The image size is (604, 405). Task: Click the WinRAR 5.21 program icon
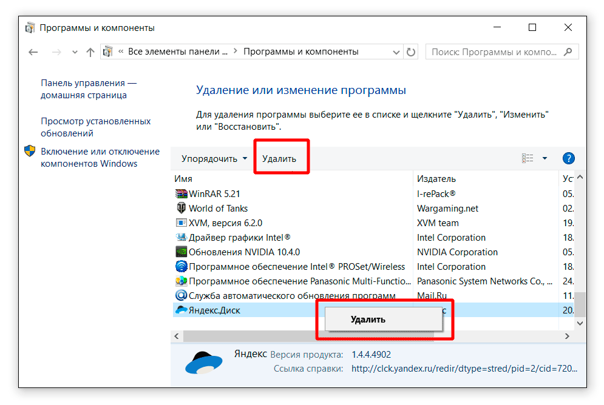point(181,194)
